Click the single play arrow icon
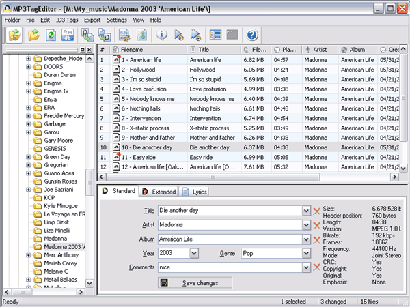410x307 pixels. click(179, 35)
